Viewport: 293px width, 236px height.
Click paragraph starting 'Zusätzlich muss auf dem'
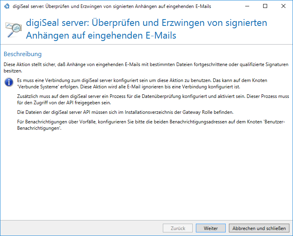point(153,99)
